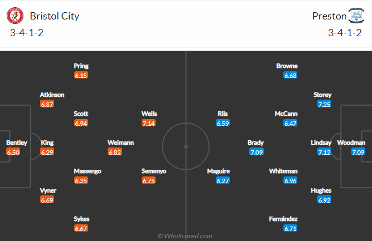Select Sykes' 6.67 rating badge

pyautogui.click(x=81, y=228)
